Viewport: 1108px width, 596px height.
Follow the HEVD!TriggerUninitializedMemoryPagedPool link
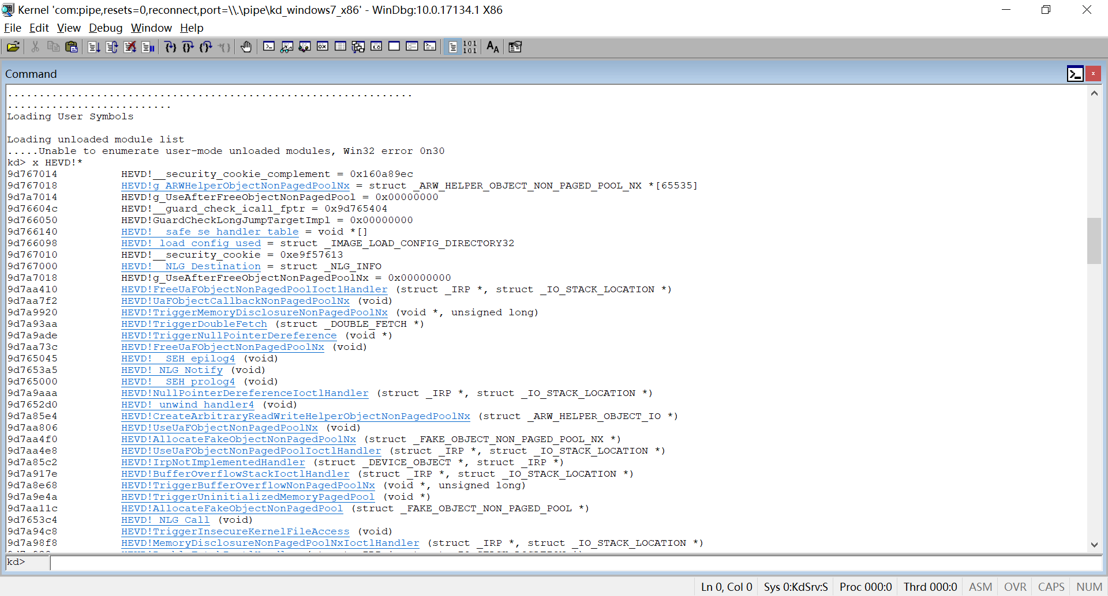tap(248, 497)
